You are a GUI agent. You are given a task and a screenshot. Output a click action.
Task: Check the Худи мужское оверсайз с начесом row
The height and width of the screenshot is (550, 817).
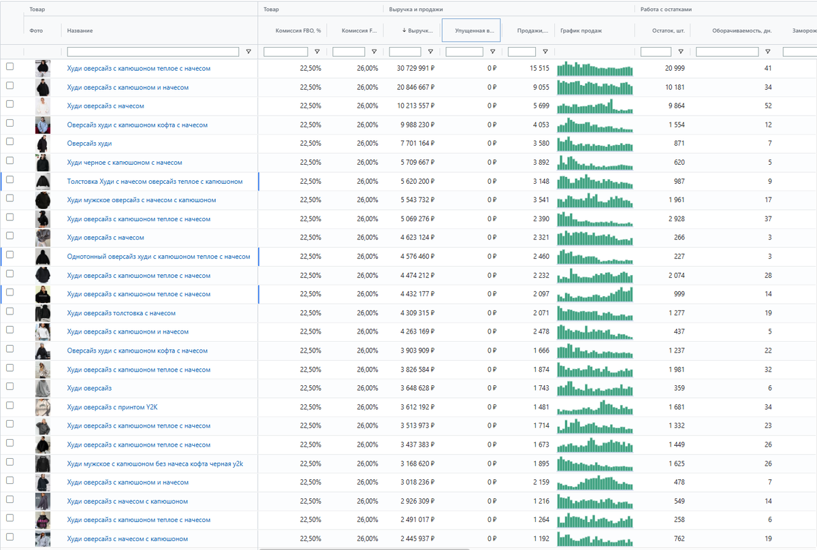pyautogui.click(x=10, y=198)
